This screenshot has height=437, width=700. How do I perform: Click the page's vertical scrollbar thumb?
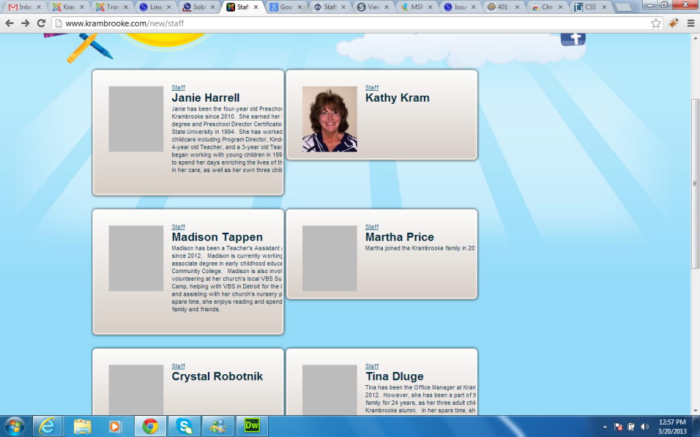click(x=695, y=183)
